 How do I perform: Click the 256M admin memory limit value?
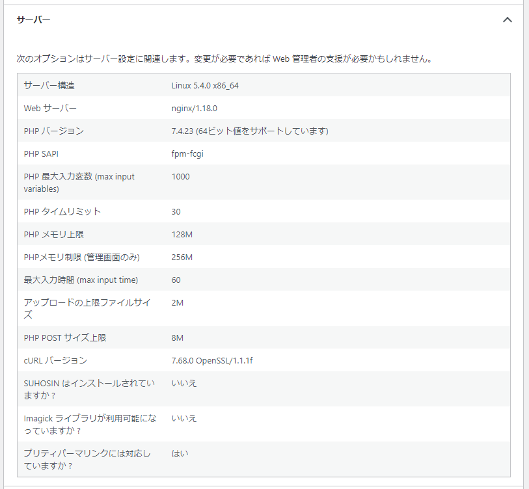pos(182,257)
